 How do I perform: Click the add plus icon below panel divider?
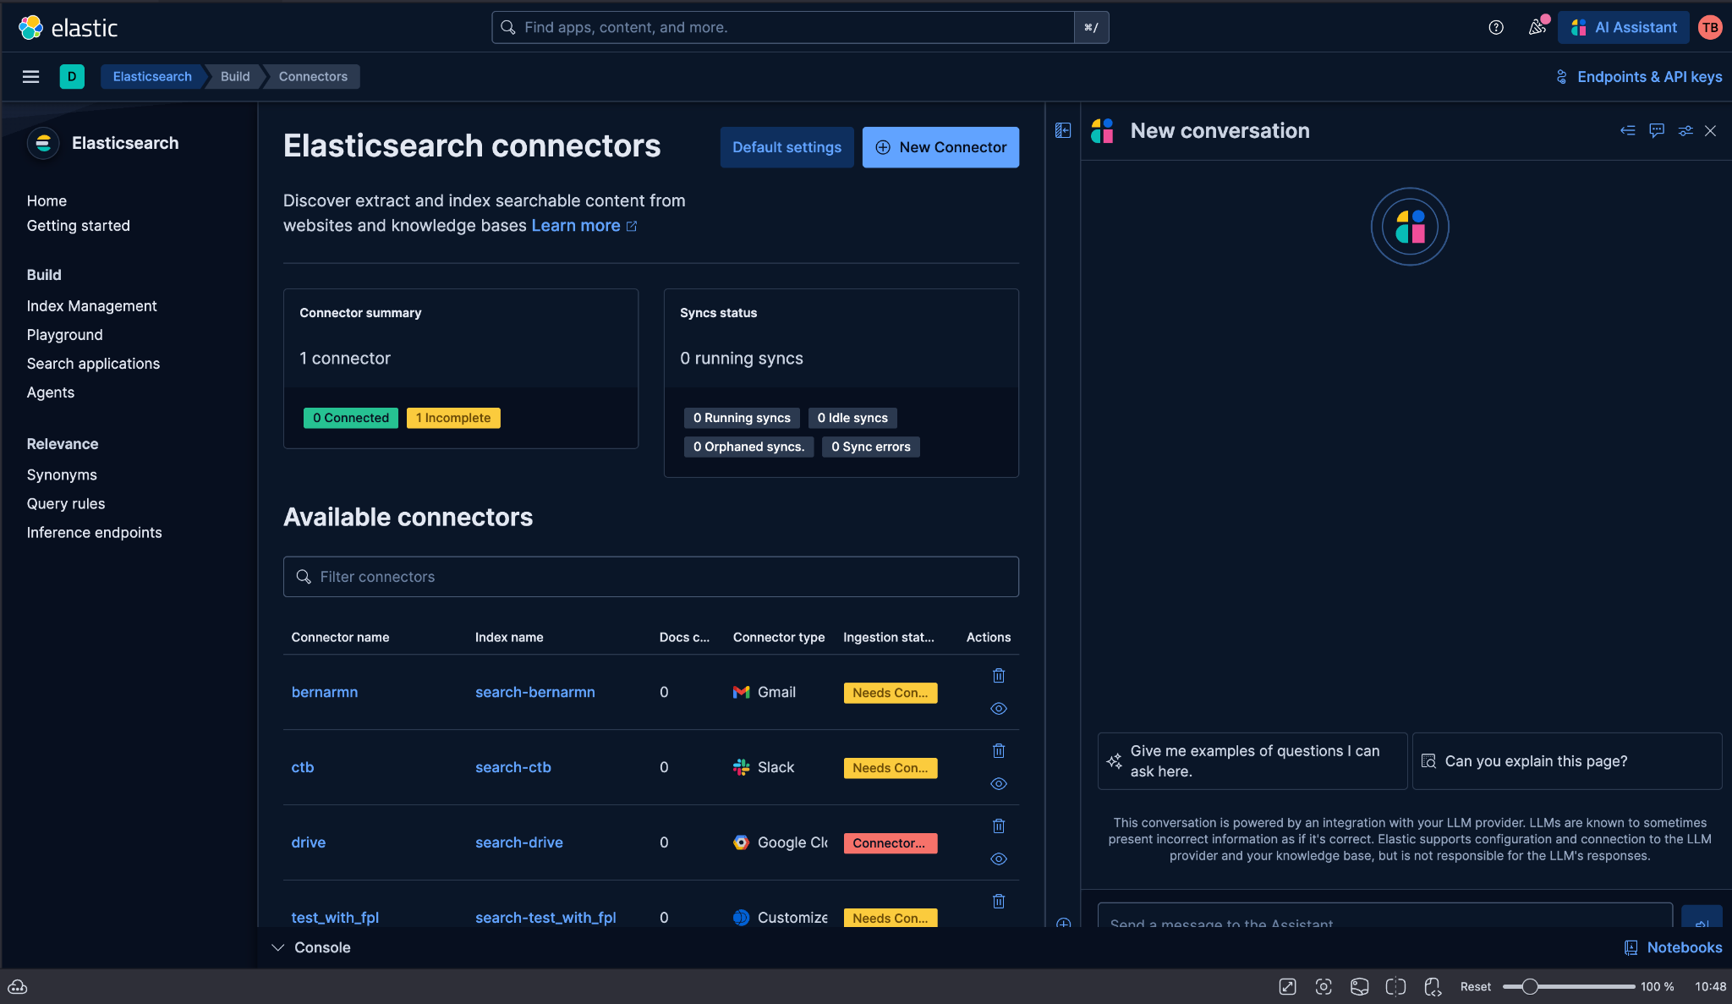pyautogui.click(x=1064, y=922)
